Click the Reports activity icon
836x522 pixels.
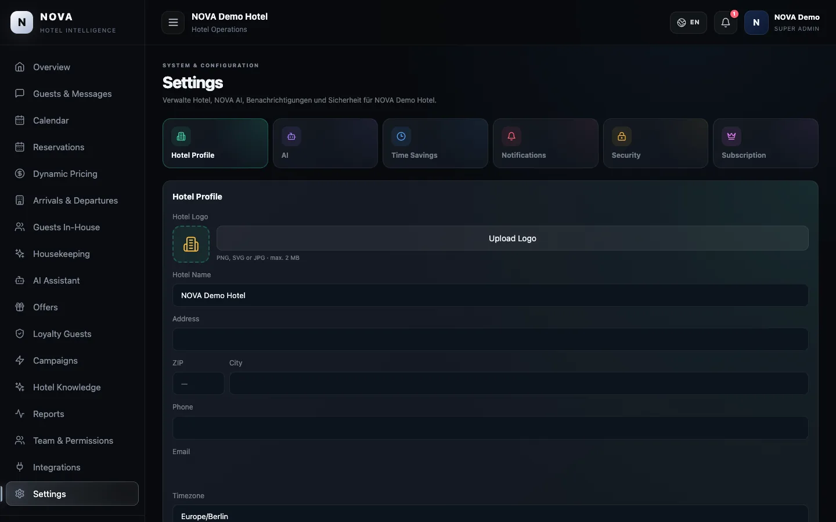coord(20,414)
